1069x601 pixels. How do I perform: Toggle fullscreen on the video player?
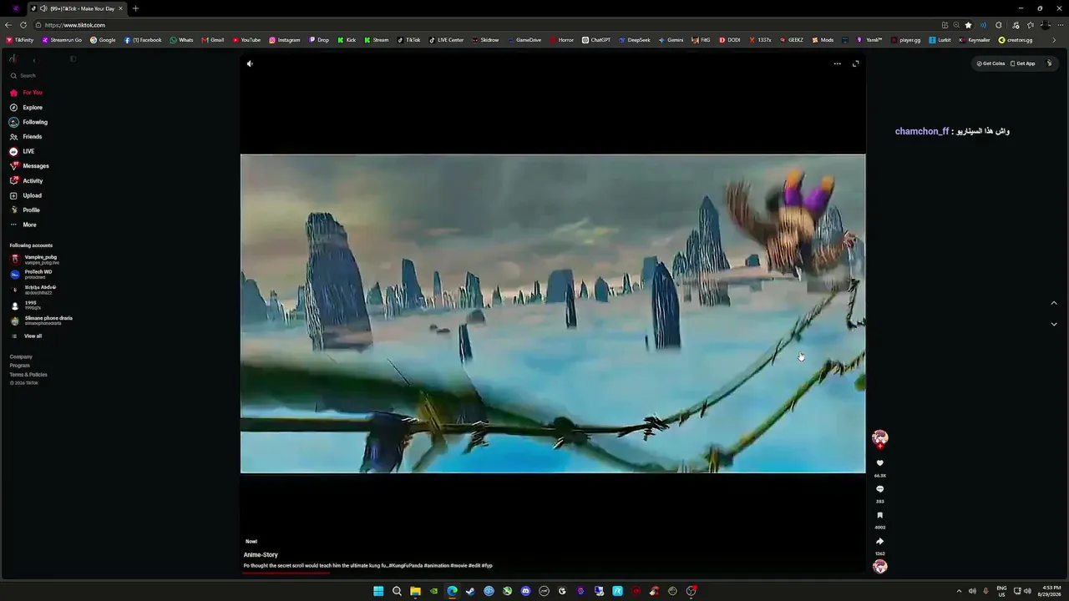tap(855, 63)
